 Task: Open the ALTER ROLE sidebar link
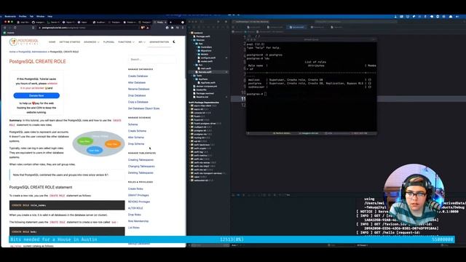135,208
